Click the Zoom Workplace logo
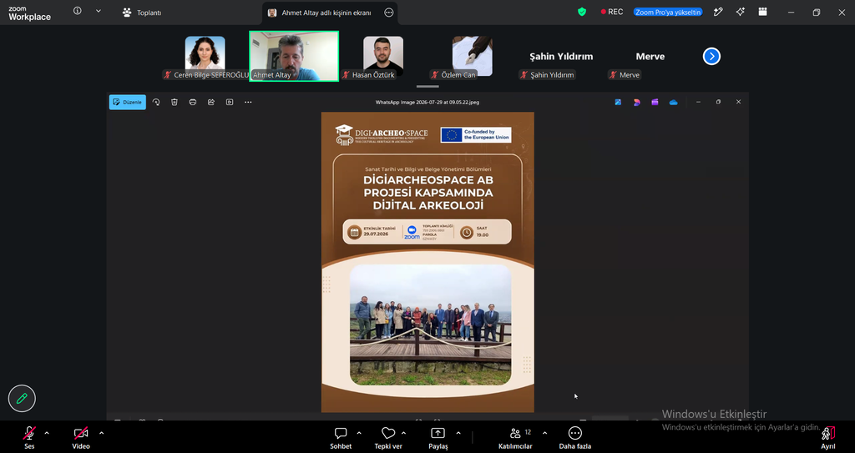Viewport: 855px width, 453px height. [x=29, y=13]
